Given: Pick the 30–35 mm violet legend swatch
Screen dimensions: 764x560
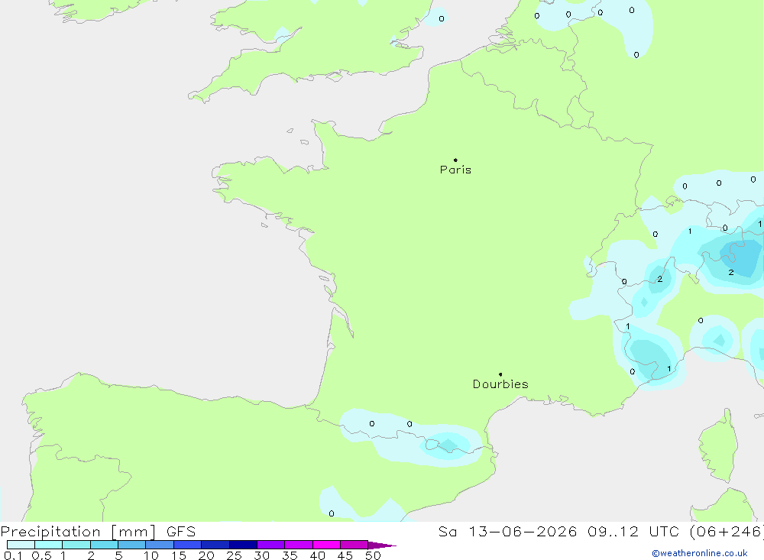Looking at the screenshot, I should click(x=270, y=545).
